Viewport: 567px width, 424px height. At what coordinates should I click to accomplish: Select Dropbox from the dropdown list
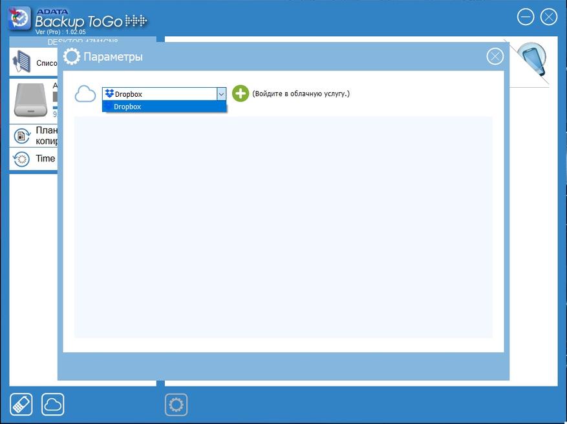pos(164,106)
